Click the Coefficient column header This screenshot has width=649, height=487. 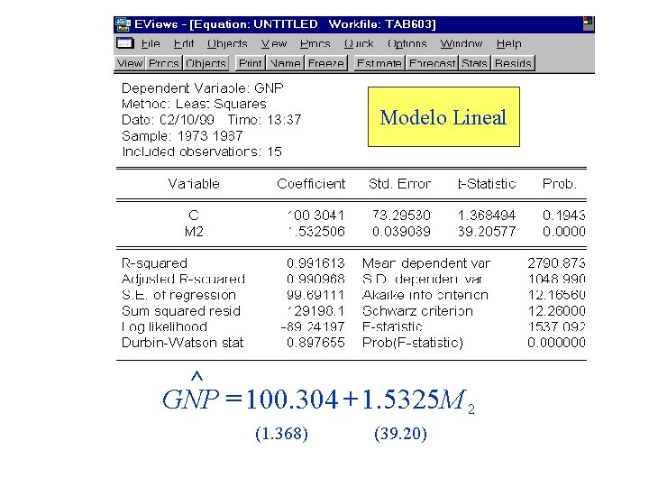(311, 183)
